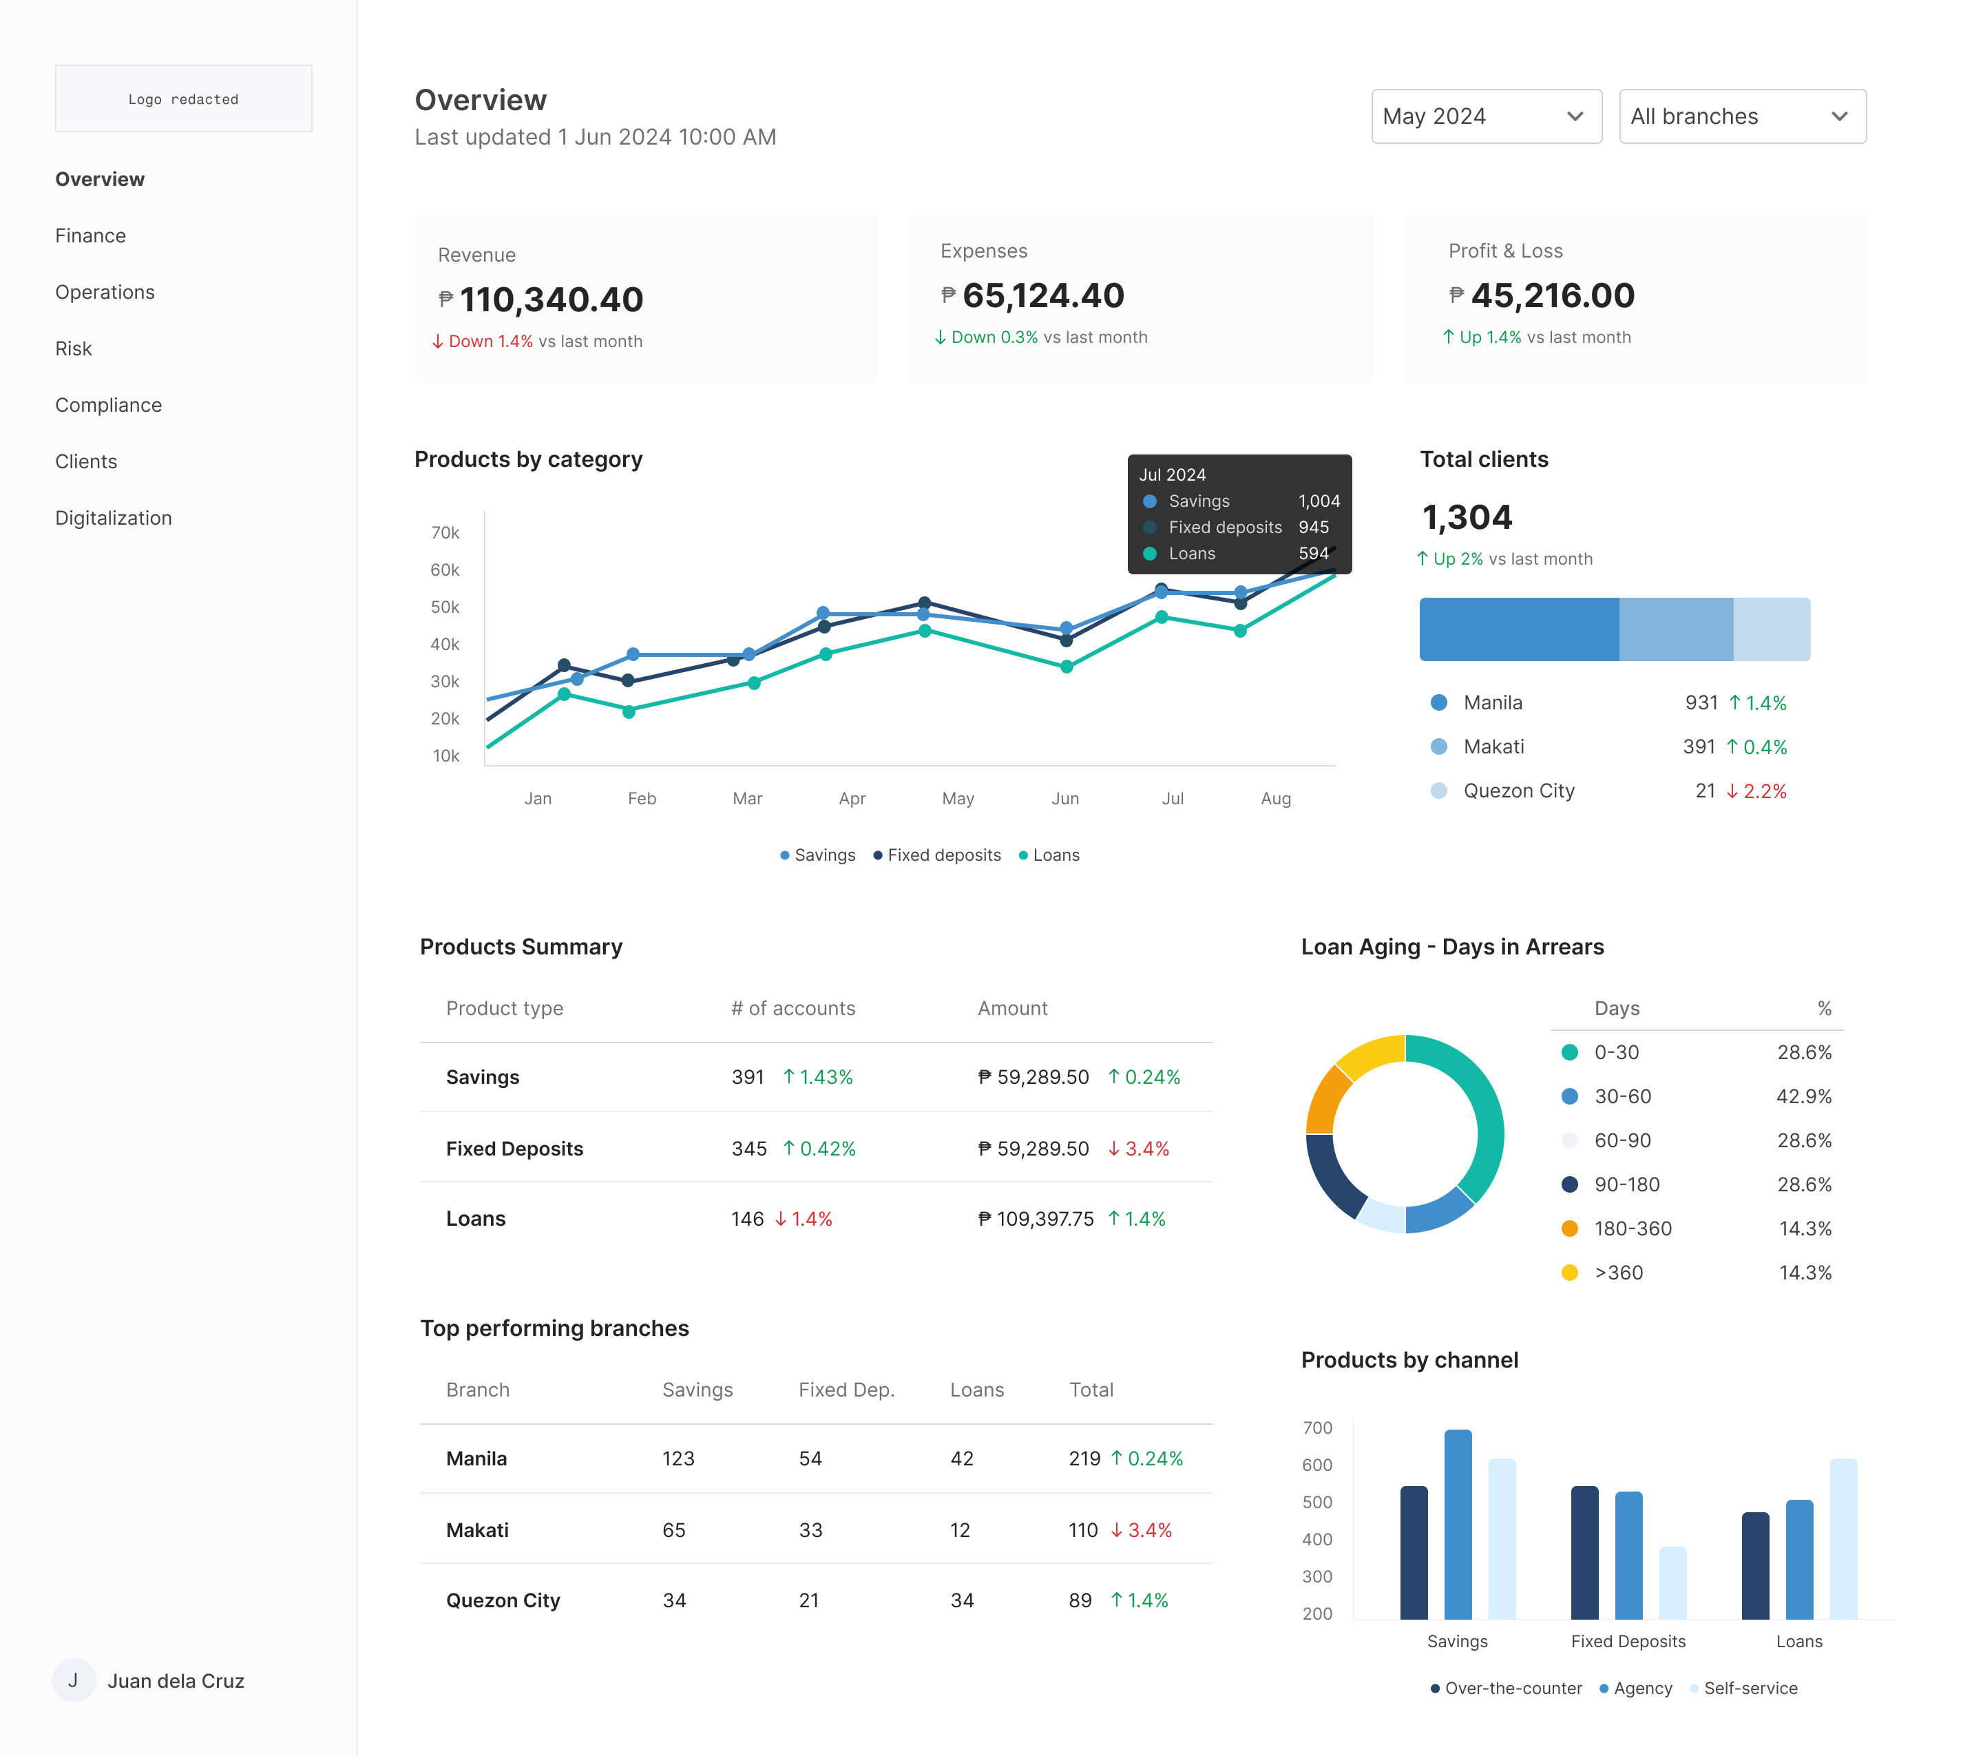Click the Jul Loans data point
The height and width of the screenshot is (1756, 1983).
coord(1162,617)
